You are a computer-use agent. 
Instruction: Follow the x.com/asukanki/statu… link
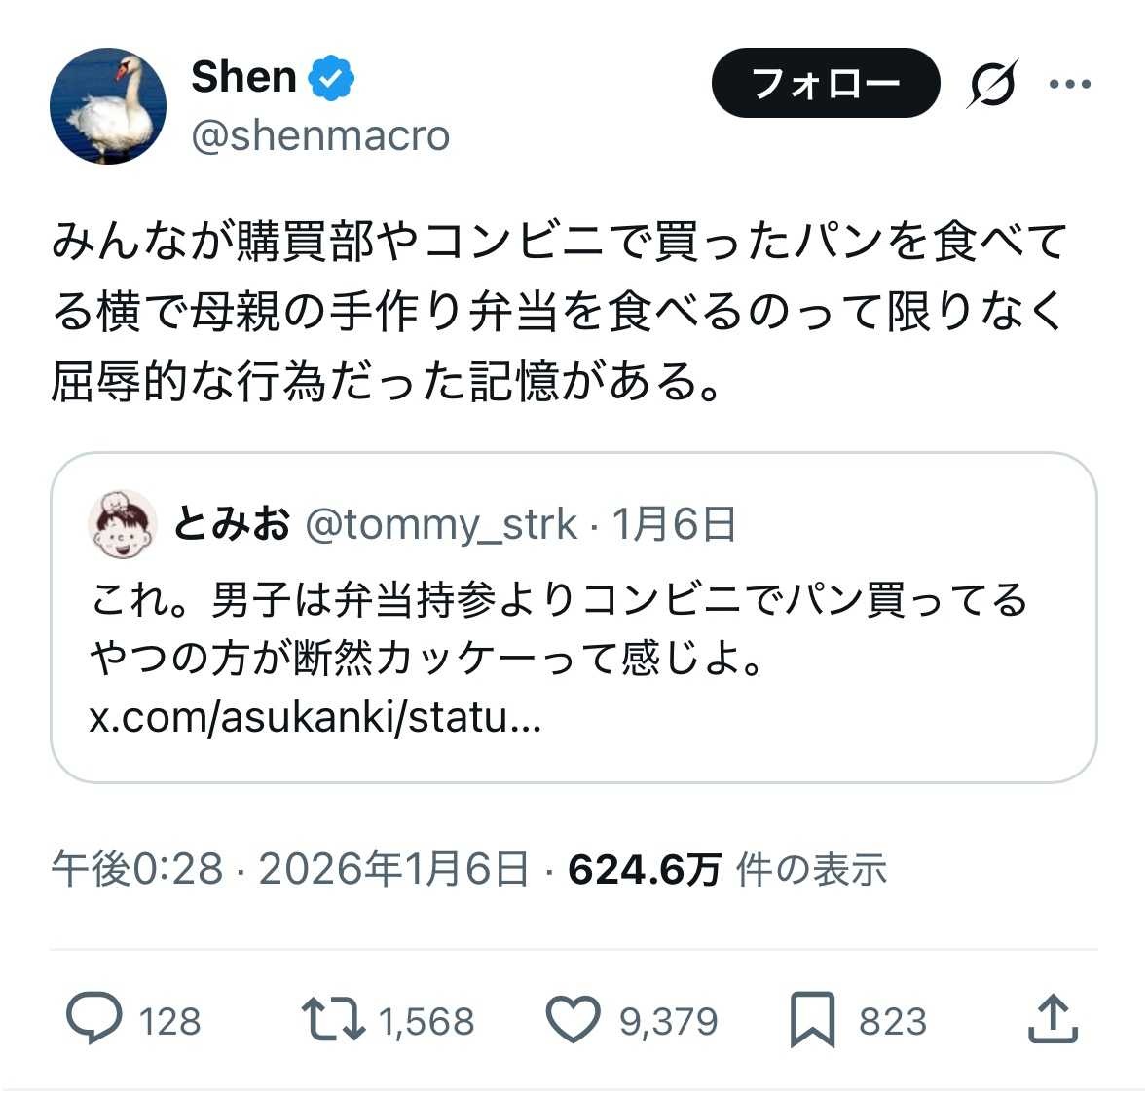click(x=315, y=718)
